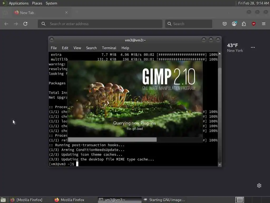Click the terminal scrollbar up arrow

[x=220, y=54]
